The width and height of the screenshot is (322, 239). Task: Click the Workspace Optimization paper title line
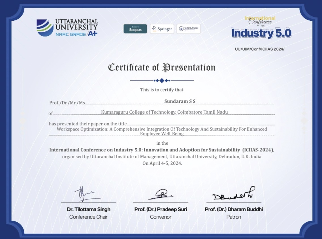coord(162,129)
